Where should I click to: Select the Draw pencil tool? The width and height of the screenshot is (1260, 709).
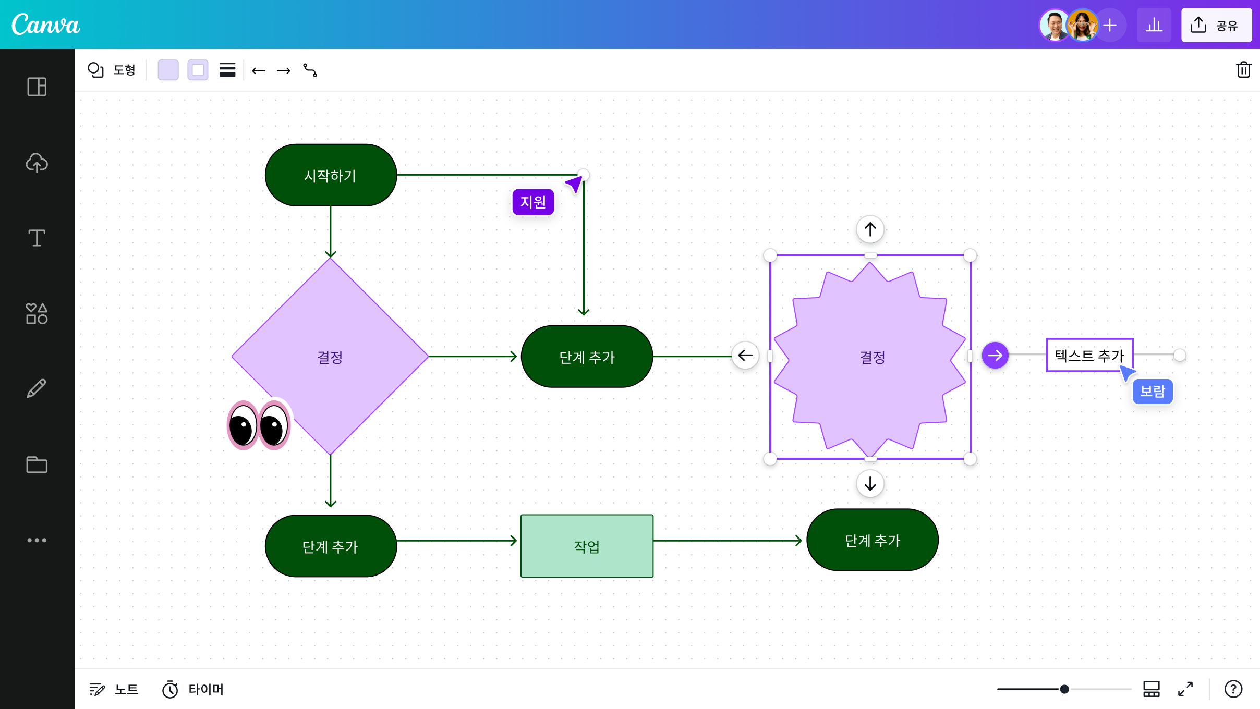tap(37, 389)
